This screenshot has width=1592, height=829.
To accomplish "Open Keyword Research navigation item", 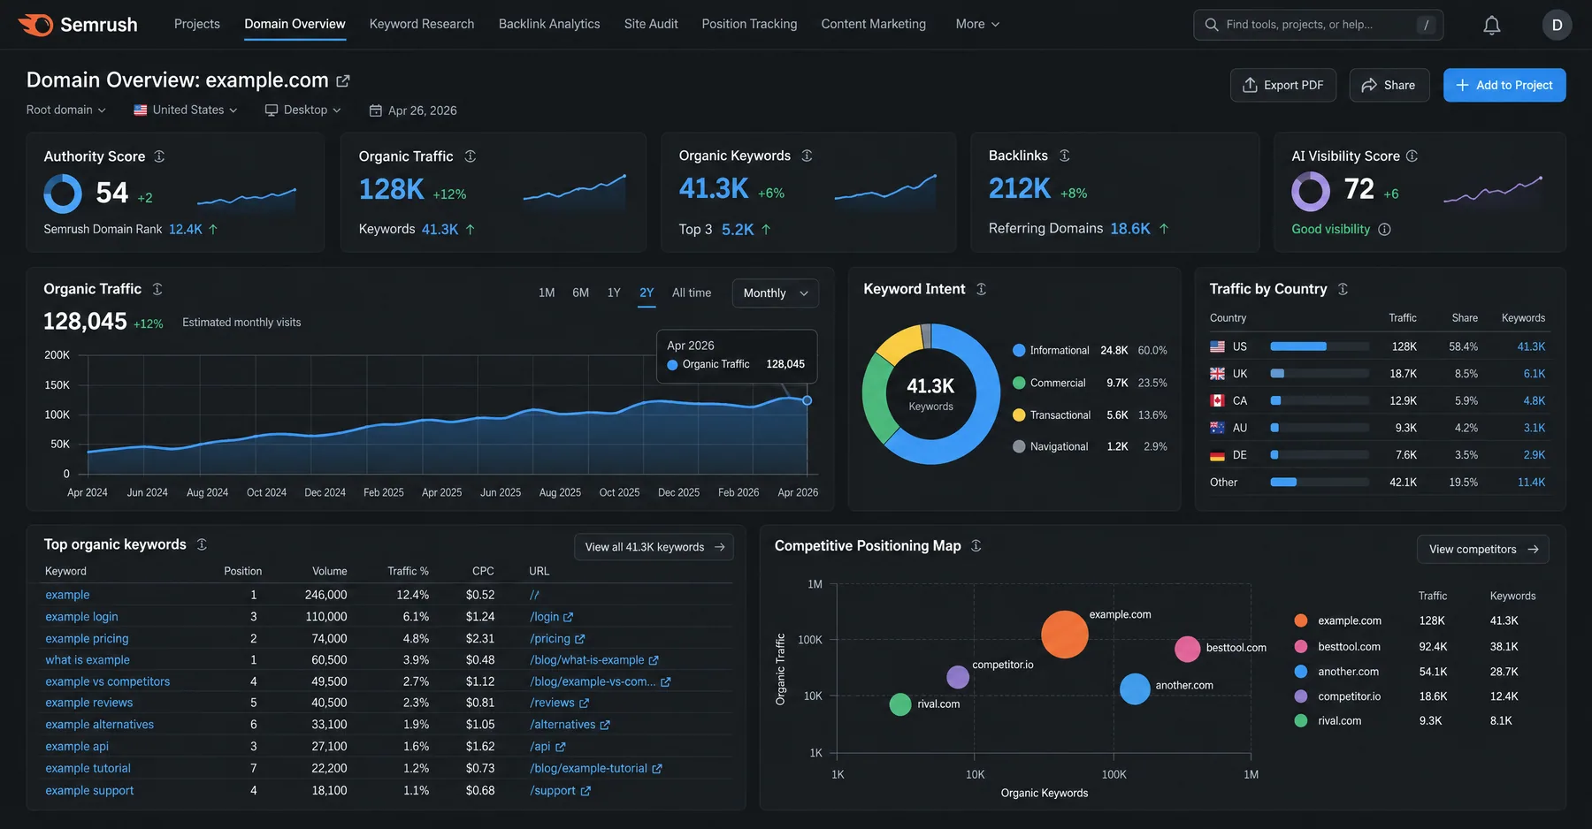I will tap(422, 24).
